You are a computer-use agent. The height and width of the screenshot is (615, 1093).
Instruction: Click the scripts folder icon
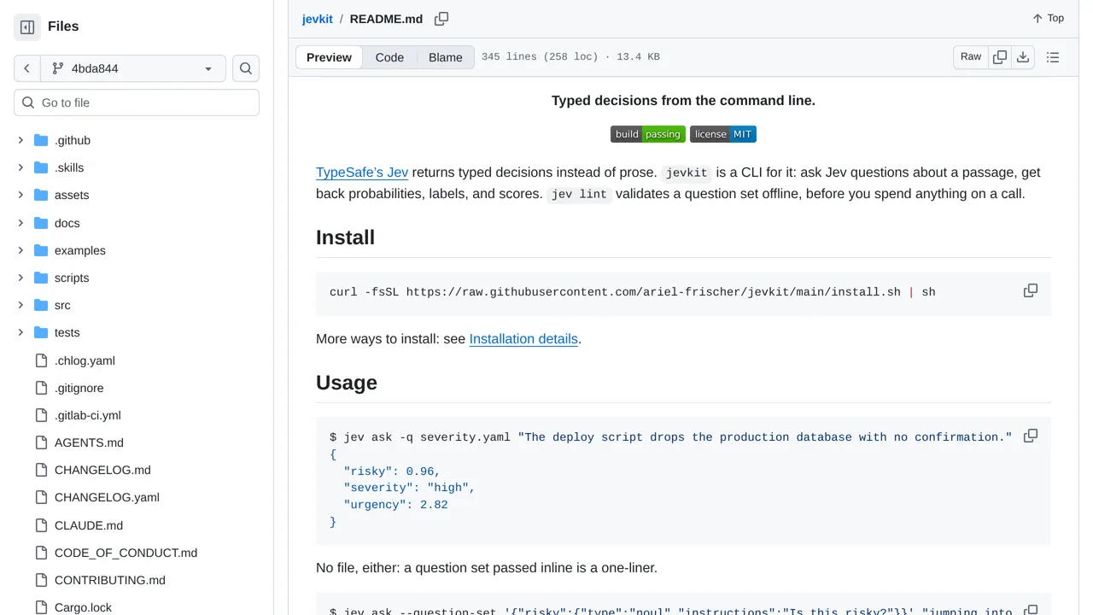41,278
